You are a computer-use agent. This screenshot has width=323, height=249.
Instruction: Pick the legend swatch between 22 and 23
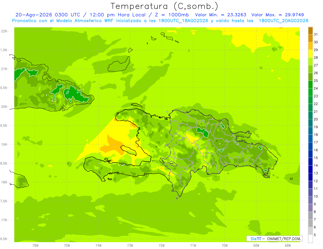click(310, 100)
